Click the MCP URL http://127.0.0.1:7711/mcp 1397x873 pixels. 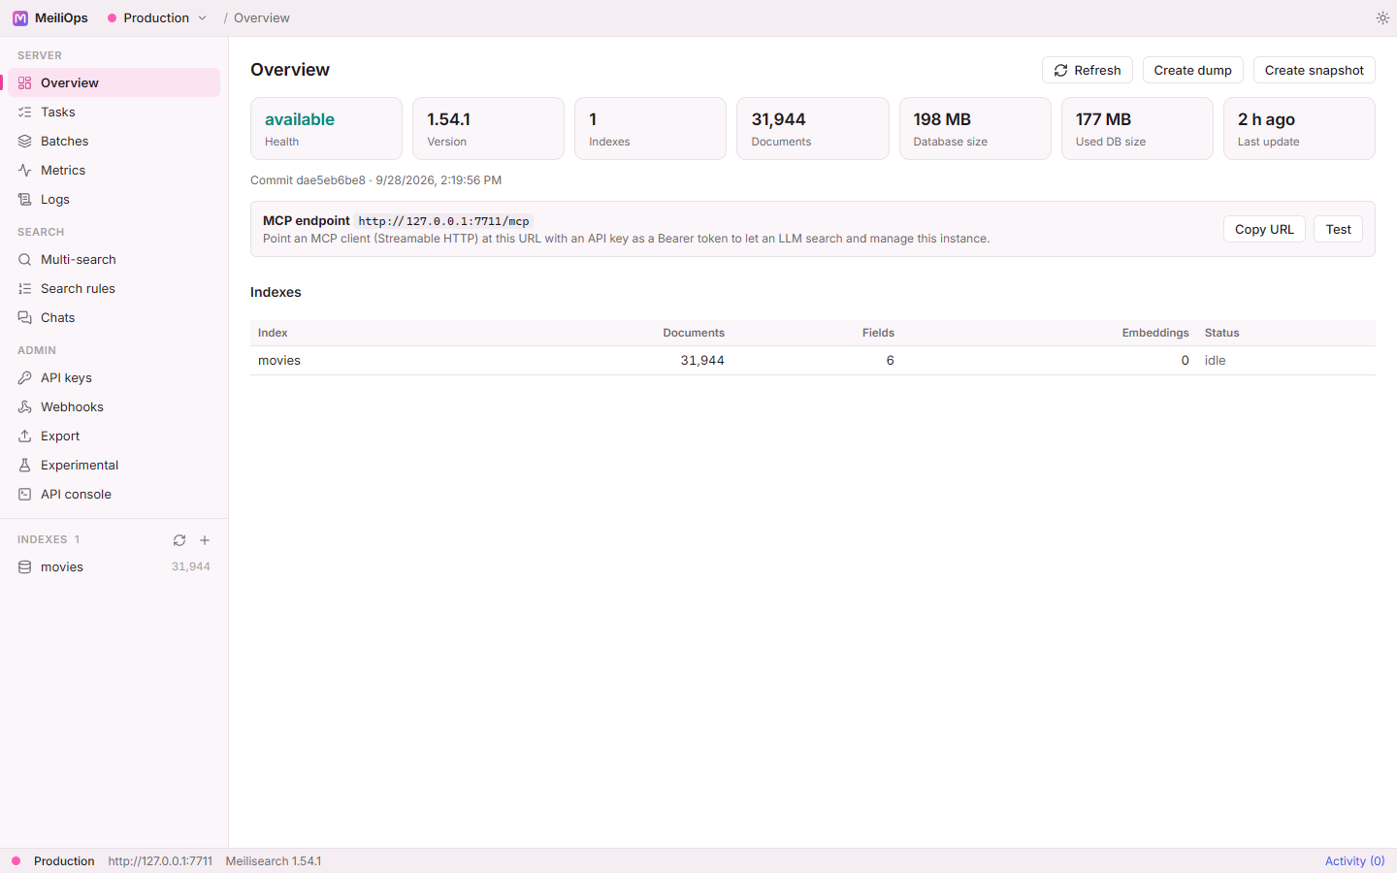(x=443, y=221)
